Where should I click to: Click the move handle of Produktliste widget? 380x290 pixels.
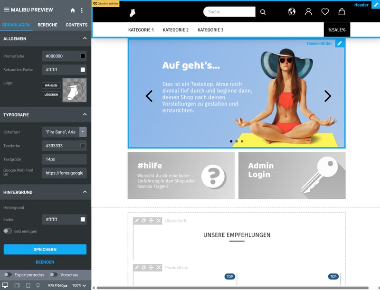coord(151,268)
